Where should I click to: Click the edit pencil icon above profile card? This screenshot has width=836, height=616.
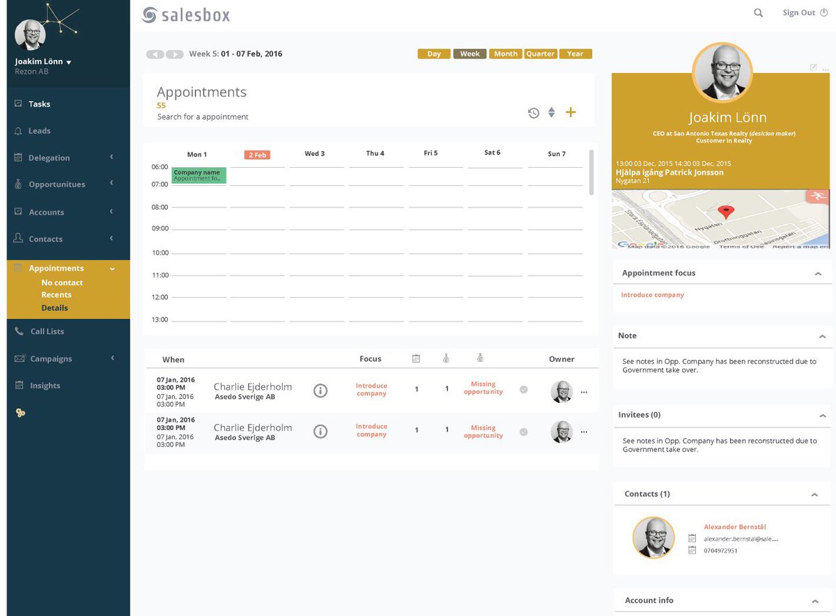click(x=813, y=67)
